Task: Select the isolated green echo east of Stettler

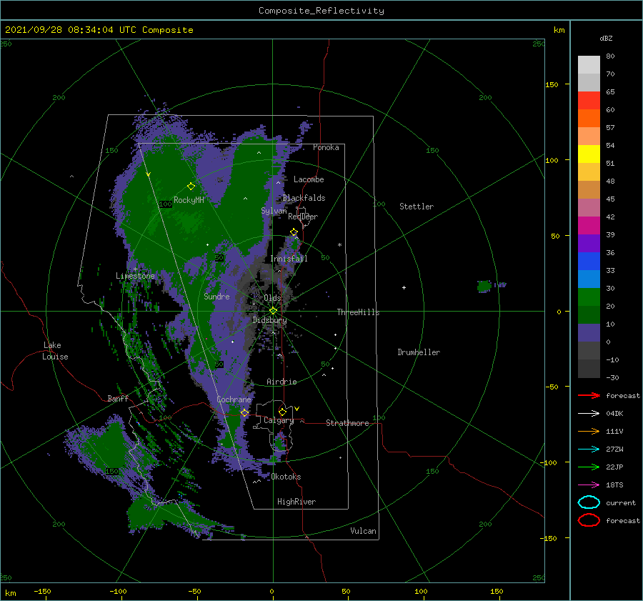Action: (484, 286)
